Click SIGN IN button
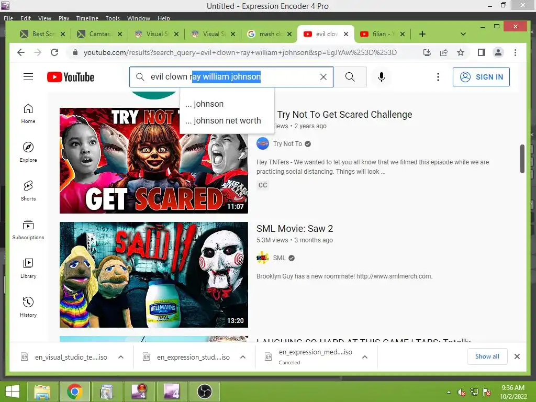 coord(482,77)
